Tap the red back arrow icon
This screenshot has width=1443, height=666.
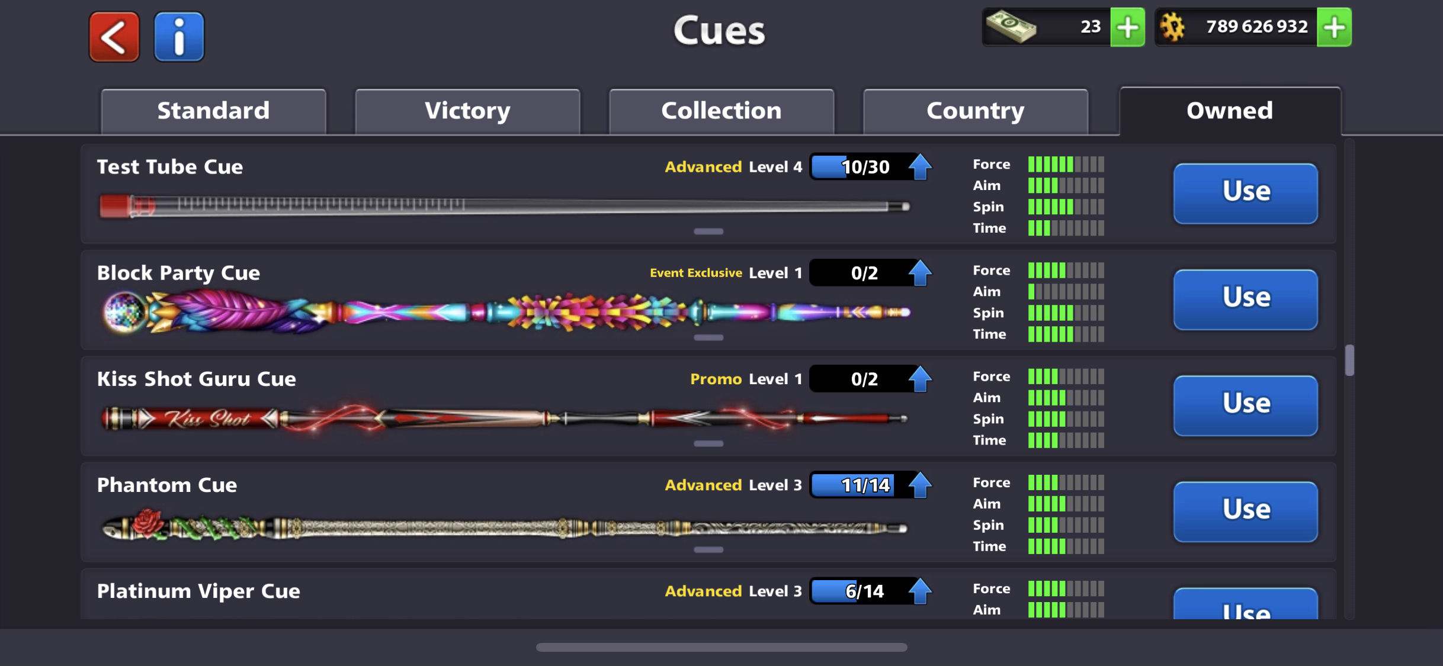point(114,37)
